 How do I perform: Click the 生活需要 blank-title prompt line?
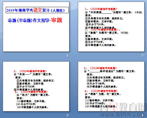coord(114,12)
